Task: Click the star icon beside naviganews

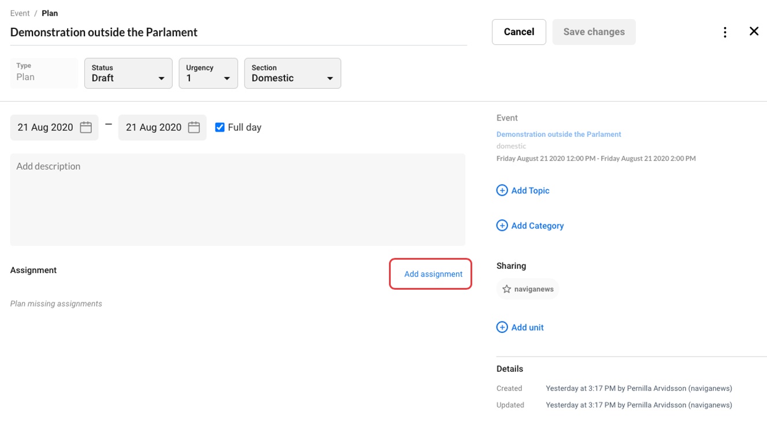Action: tap(507, 289)
